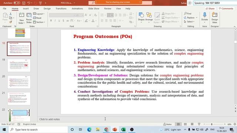Screen dimensions: 237x133
Task: Switch to Reading View icon
Action: tap(192, 124)
